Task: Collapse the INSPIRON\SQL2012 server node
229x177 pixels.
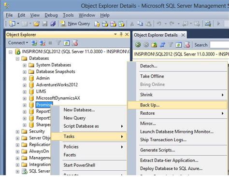Action: coord(11,52)
